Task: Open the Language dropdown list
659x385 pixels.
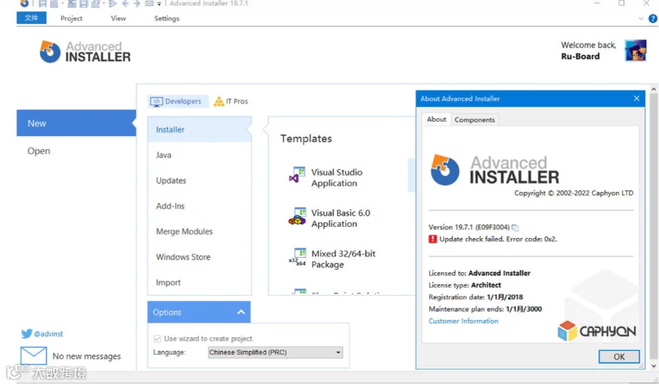Action: 275,352
